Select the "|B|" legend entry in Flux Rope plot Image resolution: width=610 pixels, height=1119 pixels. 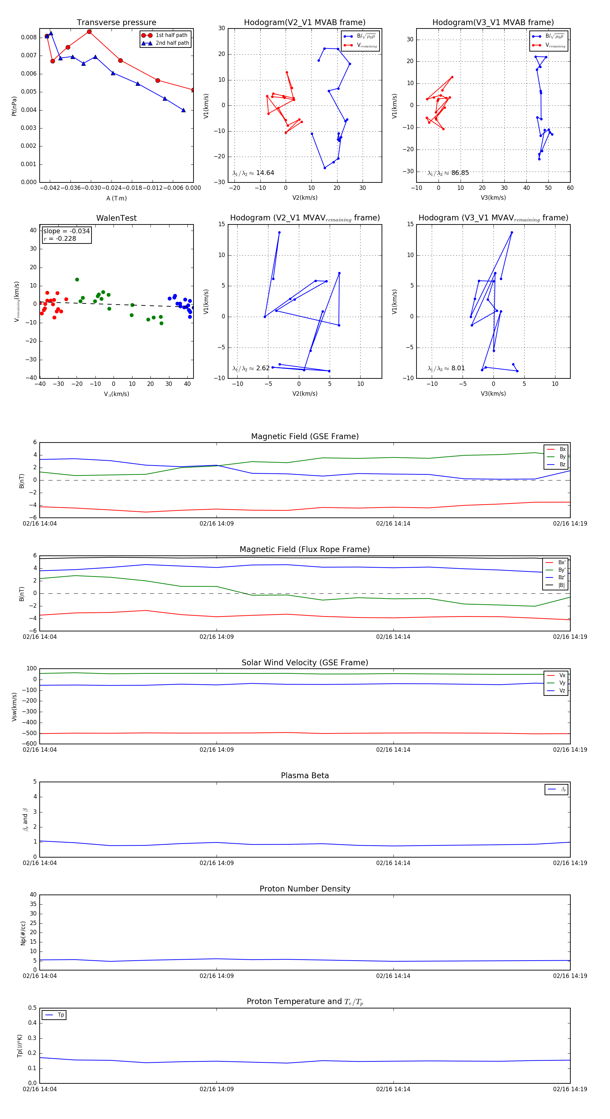click(x=555, y=585)
